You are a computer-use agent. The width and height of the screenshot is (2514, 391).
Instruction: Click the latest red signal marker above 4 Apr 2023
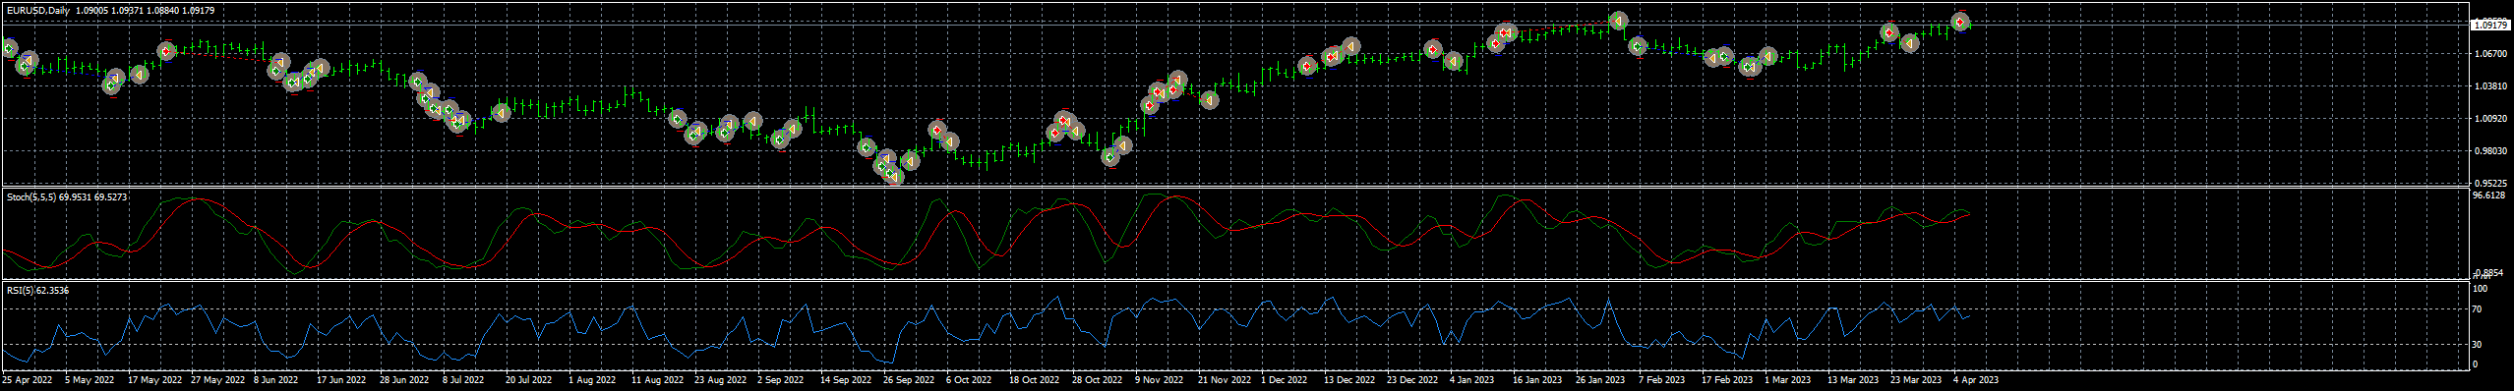[x=1960, y=22]
